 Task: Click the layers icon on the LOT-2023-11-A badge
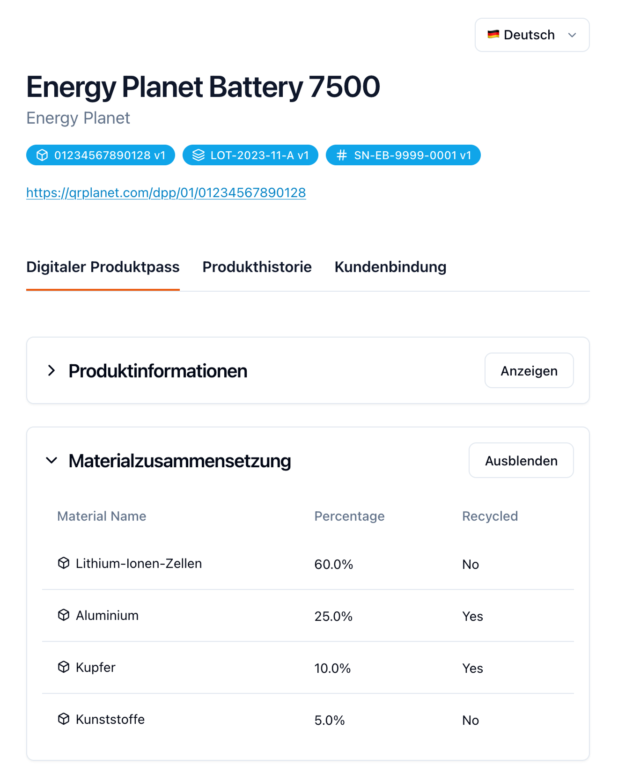pyautogui.click(x=199, y=155)
